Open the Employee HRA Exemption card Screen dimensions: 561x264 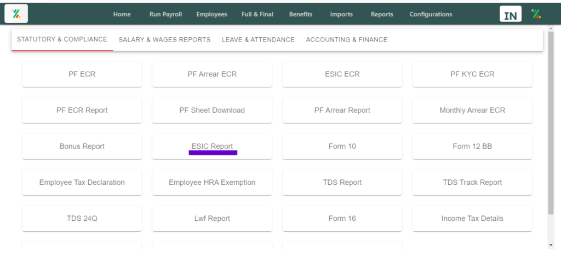[212, 183]
